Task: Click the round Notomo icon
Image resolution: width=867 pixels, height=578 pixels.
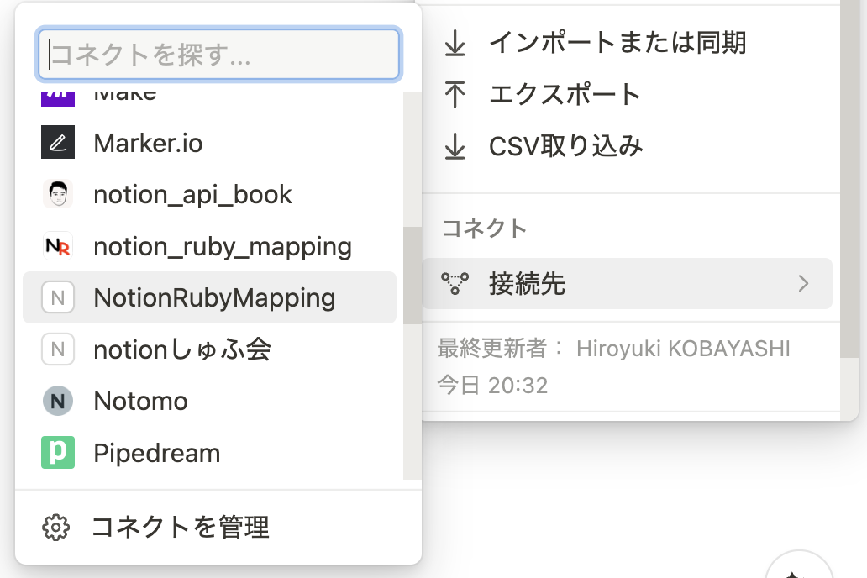Action: pos(58,401)
